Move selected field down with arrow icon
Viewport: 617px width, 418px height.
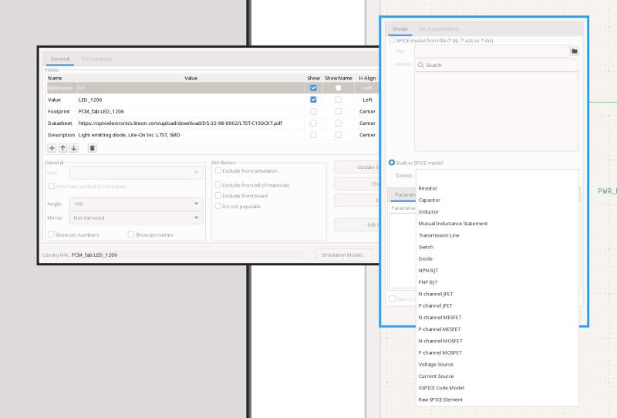[x=73, y=148]
